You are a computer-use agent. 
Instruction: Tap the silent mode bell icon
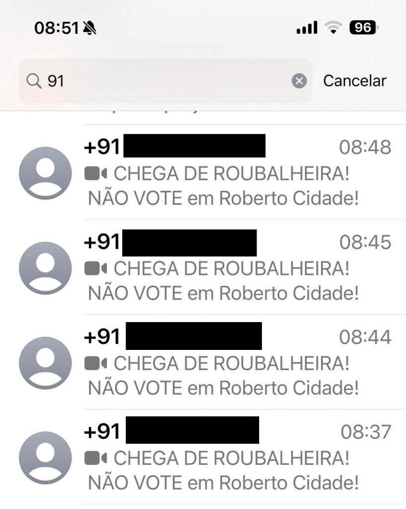90,29
